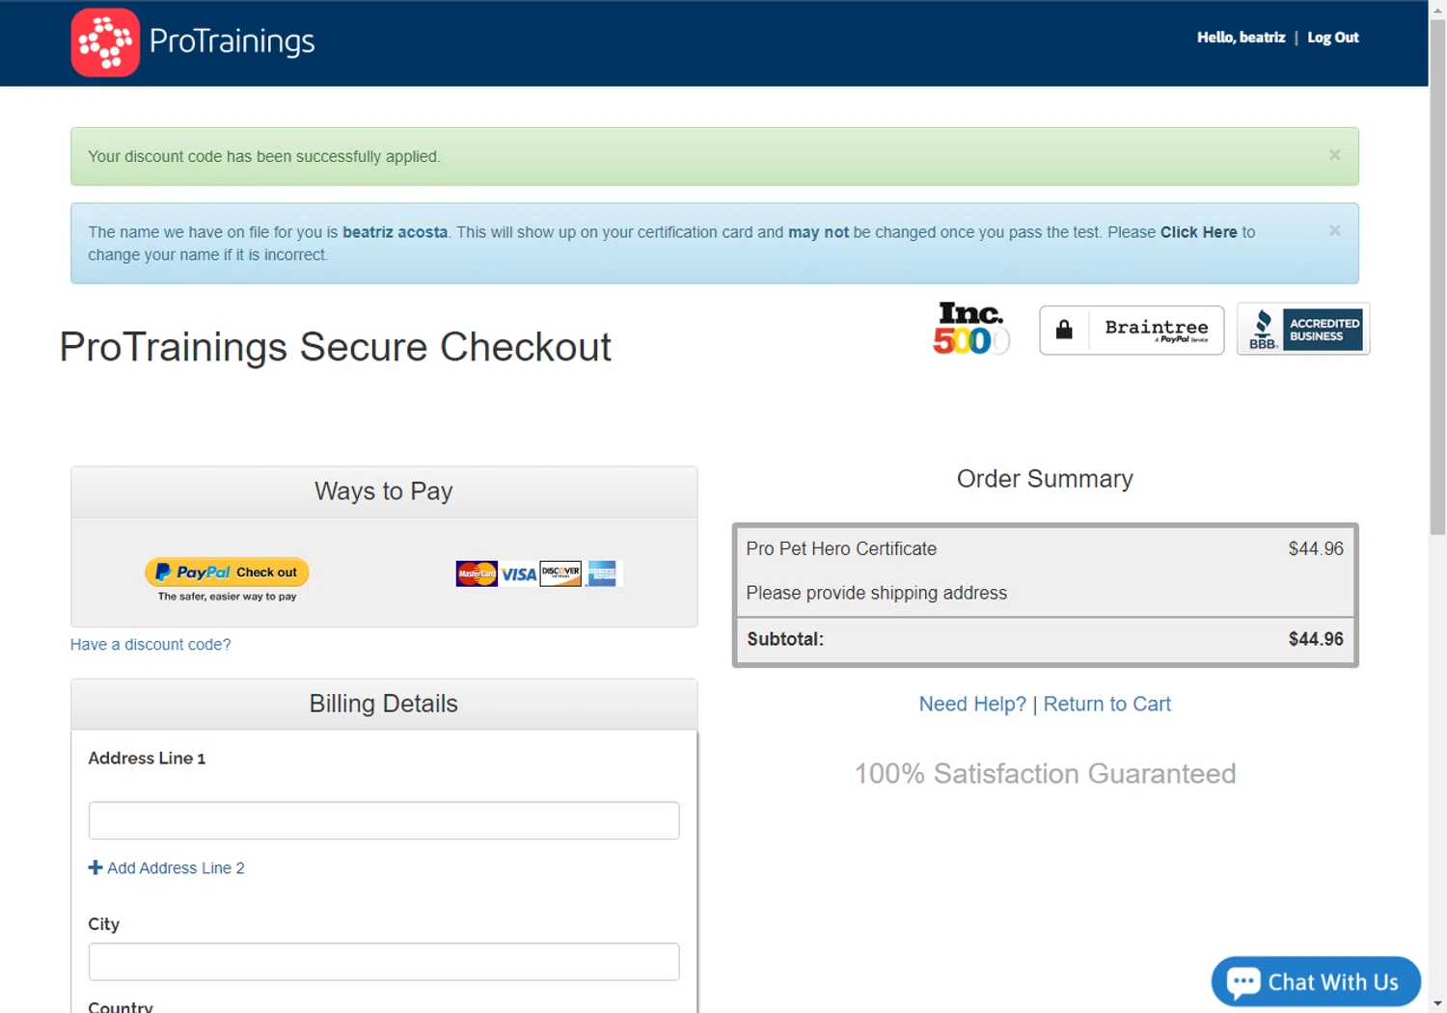Screen dimensions: 1447x1013
Task: Click the bold $44.96 subtotal amount
Action: 1316,639
